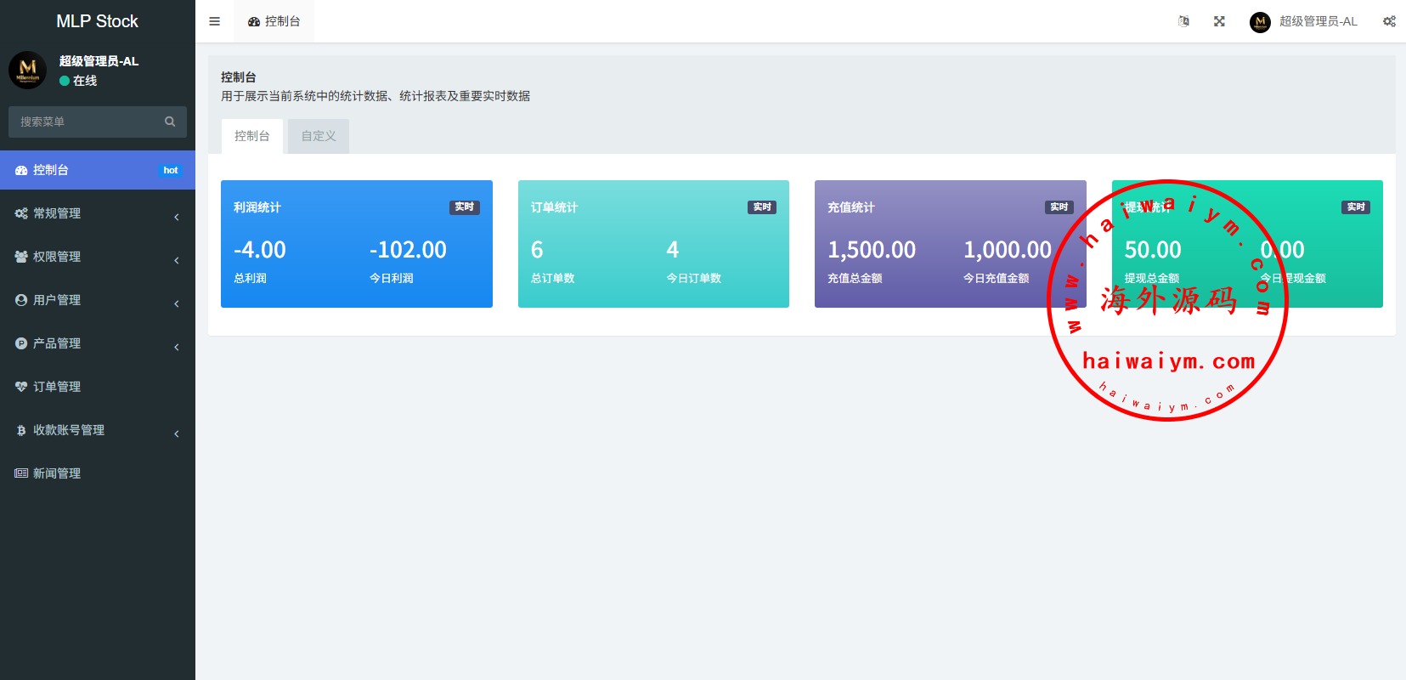Expand the 产品管理 sidebar menu
The width and height of the screenshot is (1406, 680).
click(x=57, y=343)
